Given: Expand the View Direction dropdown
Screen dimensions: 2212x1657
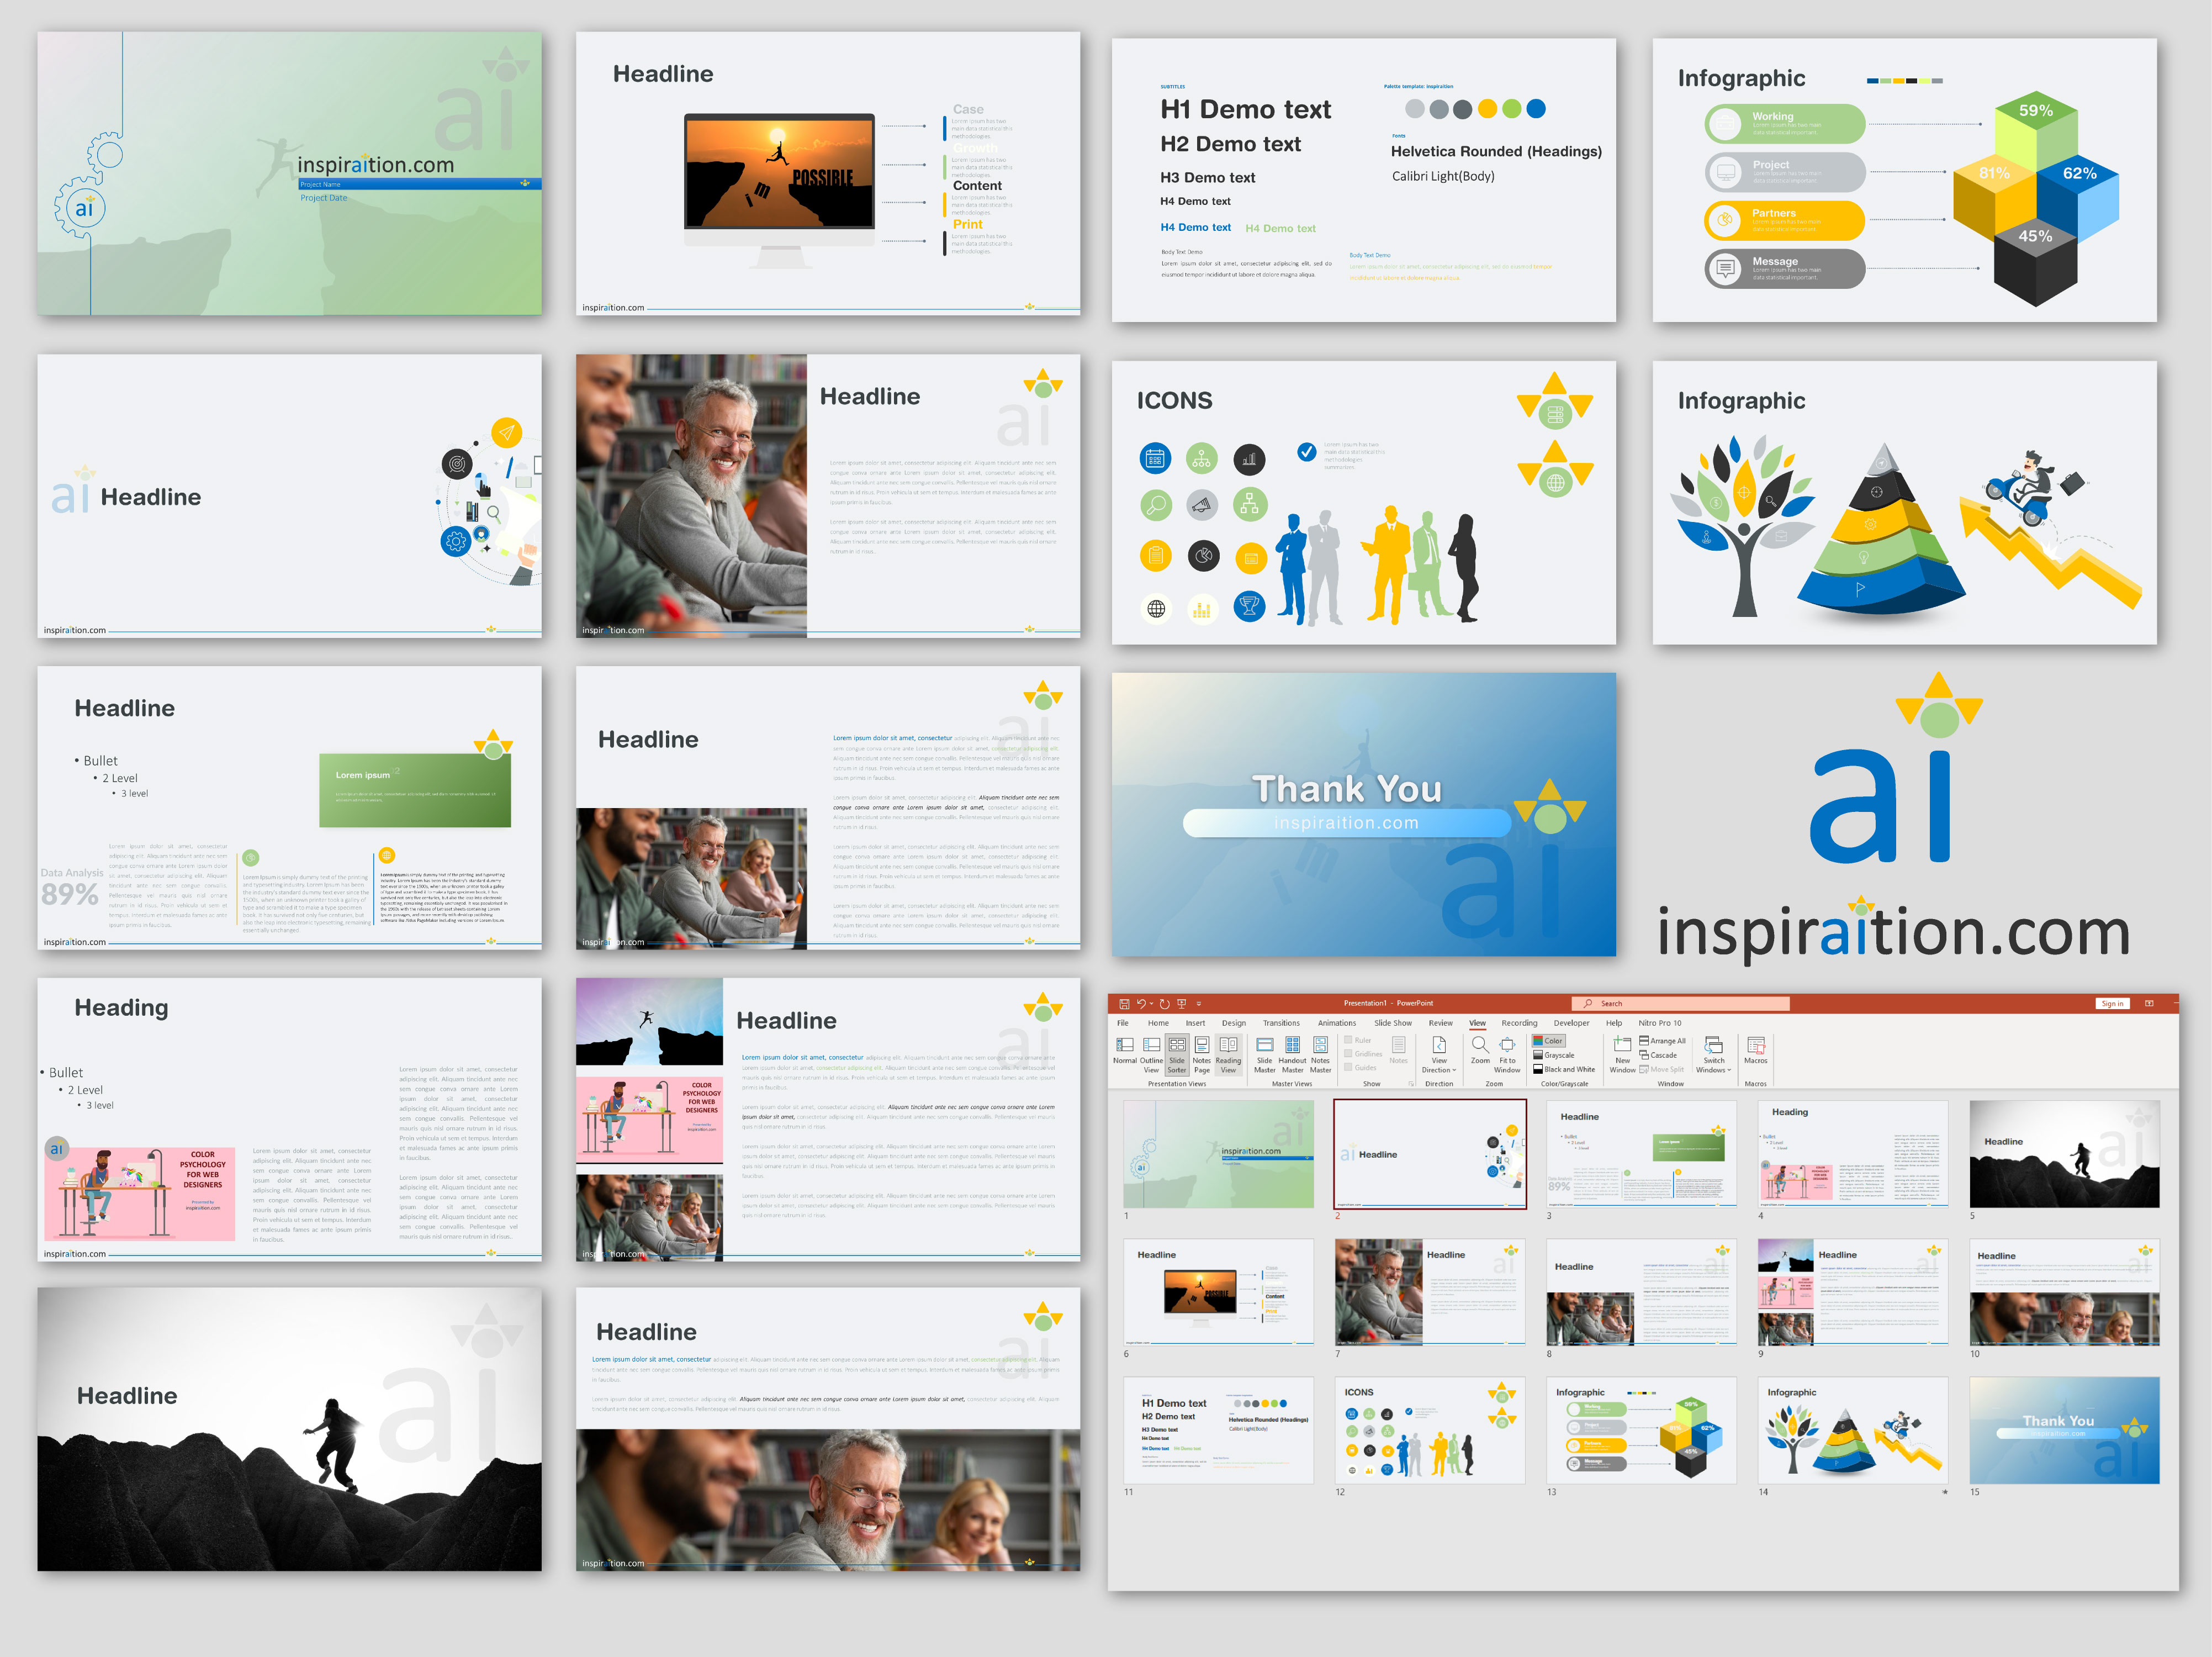Looking at the screenshot, I should (1439, 1069).
